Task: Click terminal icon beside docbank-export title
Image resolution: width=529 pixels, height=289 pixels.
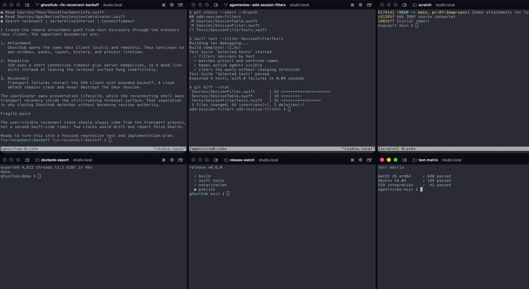Action: click(37, 160)
